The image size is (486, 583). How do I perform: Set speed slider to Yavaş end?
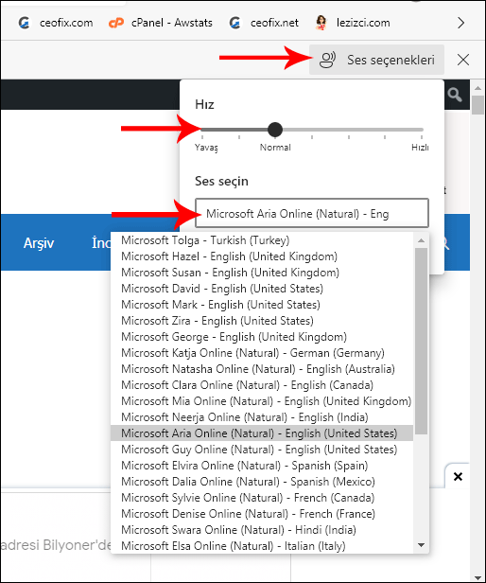tap(202, 130)
